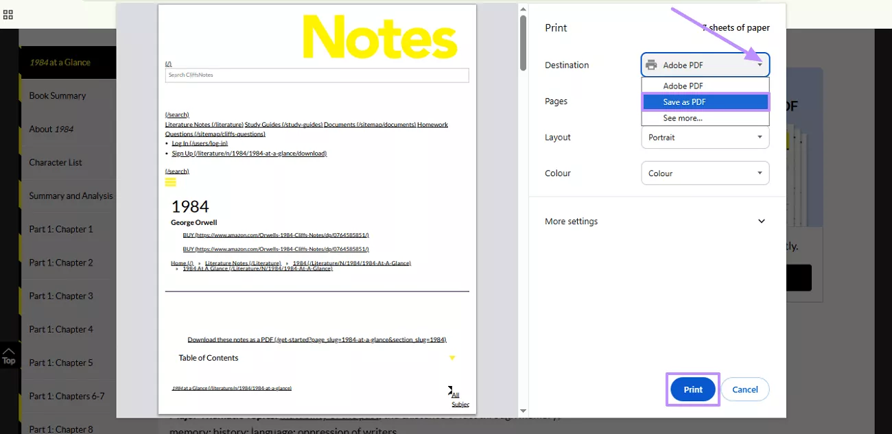The width and height of the screenshot is (892, 434).
Task: Expand More settings
Action: [x=761, y=221]
